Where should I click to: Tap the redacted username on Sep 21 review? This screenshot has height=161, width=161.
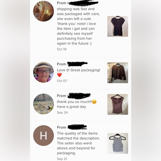coord(77,127)
